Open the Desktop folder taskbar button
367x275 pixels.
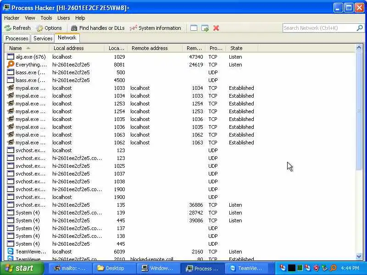pos(113,269)
